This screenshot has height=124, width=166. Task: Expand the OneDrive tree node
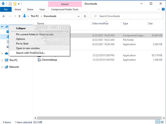pyautogui.click(x=2, y=54)
